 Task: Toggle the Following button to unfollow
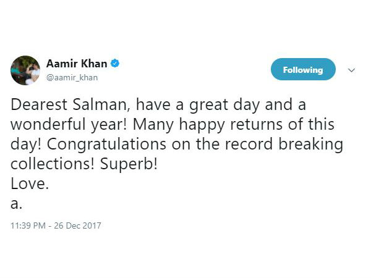pos(303,69)
